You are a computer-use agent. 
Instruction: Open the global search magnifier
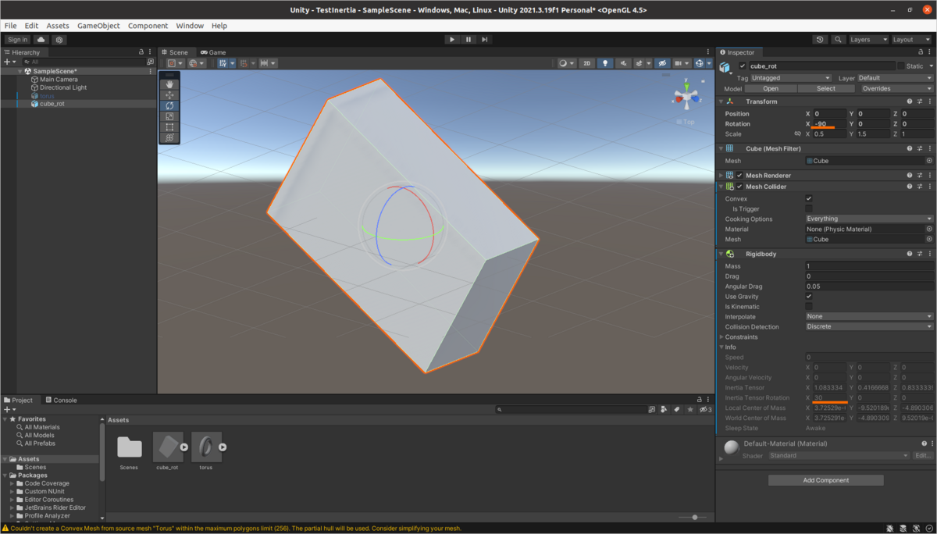pyautogui.click(x=838, y=39)
